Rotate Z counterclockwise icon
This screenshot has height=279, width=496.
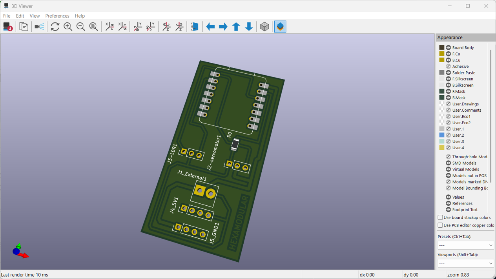pos(179,27)
